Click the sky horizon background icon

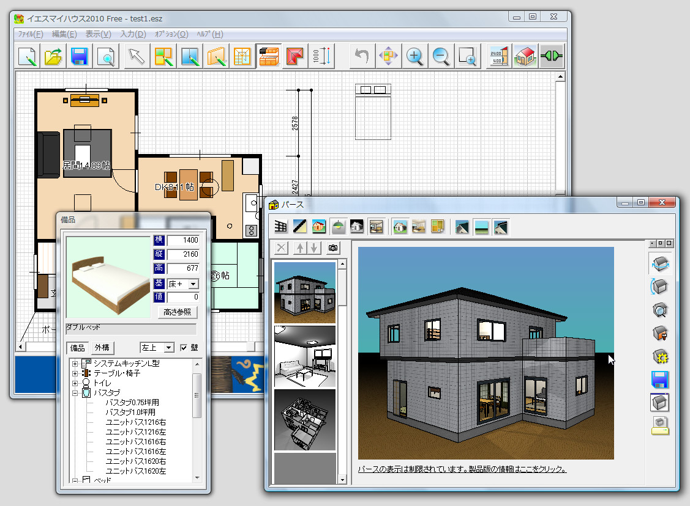pyautogui.click(x=481, y=227)
